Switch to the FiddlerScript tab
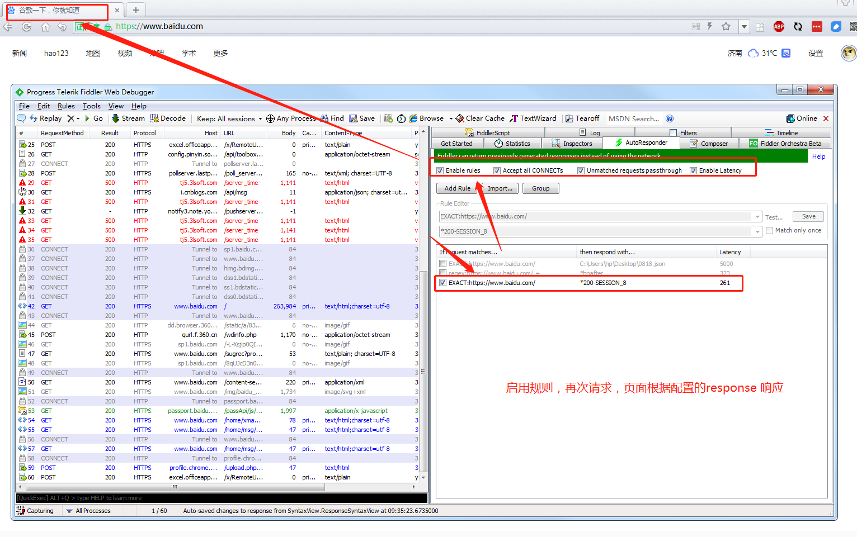This screenshot has height=537, width=857. pyautogui.click(x=488, y=133)
